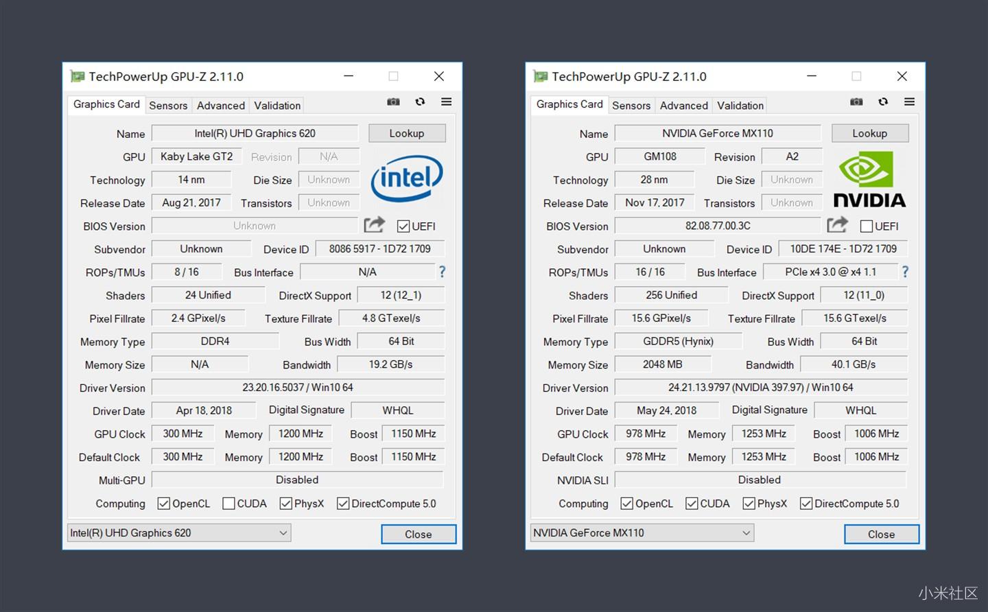
Task: Click the 256 Unified shaders value
Action: tap(671, 295)
